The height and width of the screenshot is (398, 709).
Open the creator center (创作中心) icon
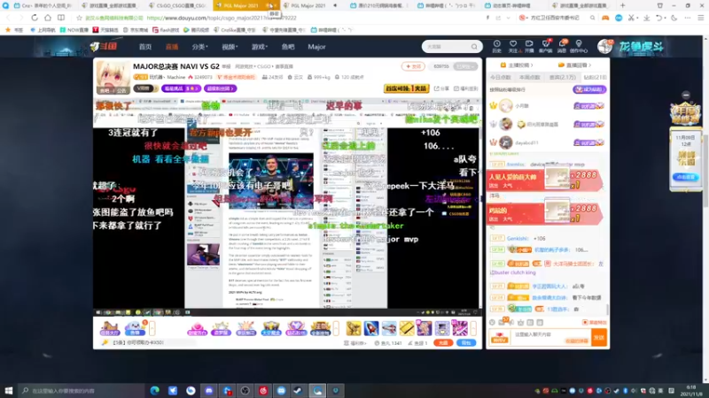579,43
